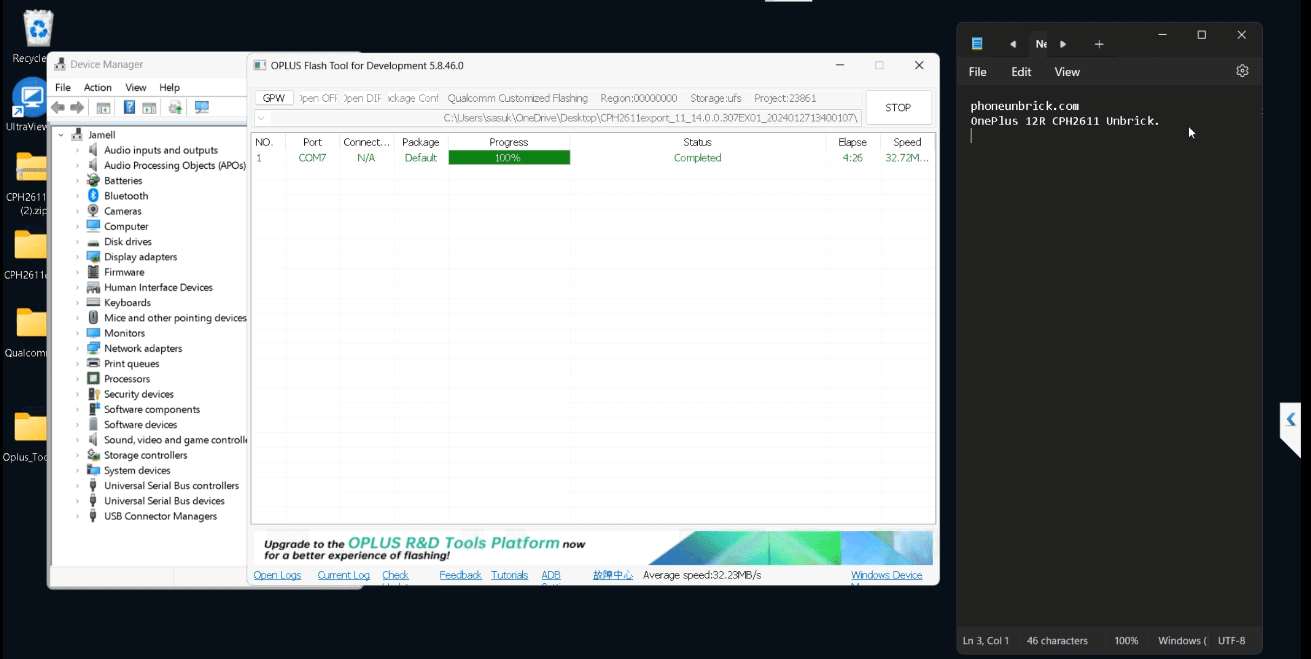Expand Universal Serial Bus controllers node
1311x659 pixels.
pyautogui.click(x=77, y=485)
